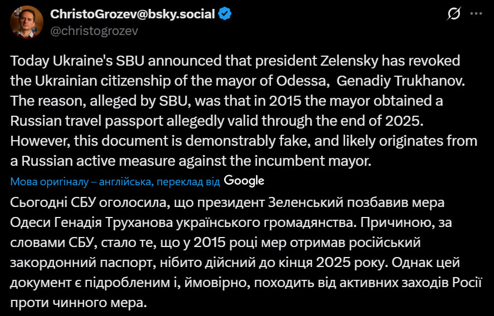
Task: Click the blue verified checkmark badge
Action: (225, 14)
